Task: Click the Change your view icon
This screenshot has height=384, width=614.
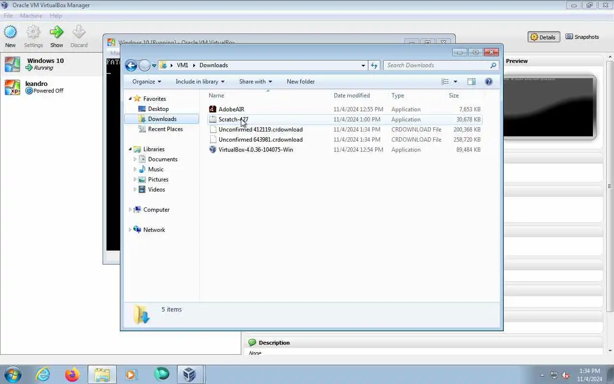Action: (445, 82)
